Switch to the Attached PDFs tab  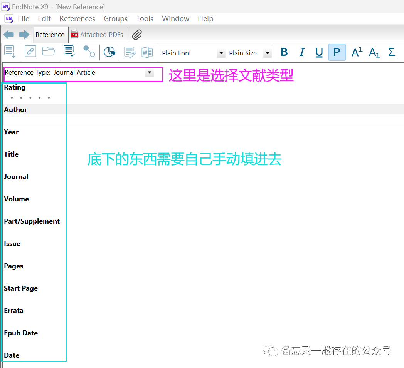[98, 35]
